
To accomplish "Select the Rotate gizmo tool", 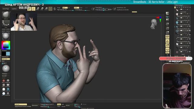I will pos(46,9).
